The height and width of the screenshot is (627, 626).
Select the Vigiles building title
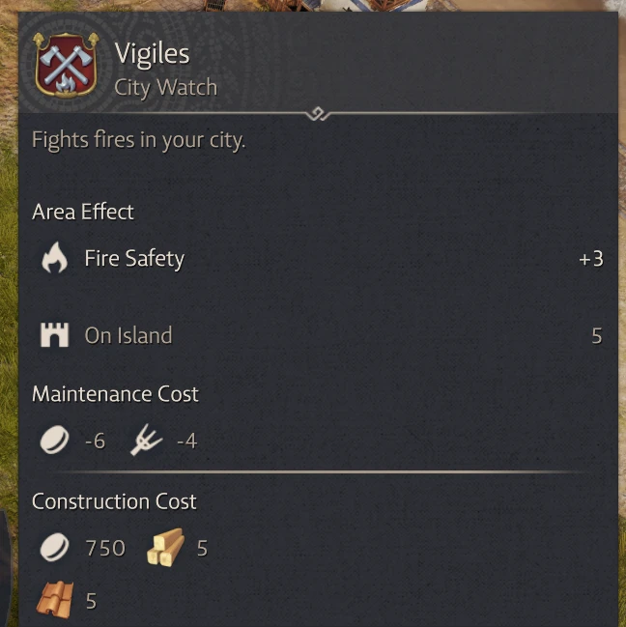coord(153,53)
